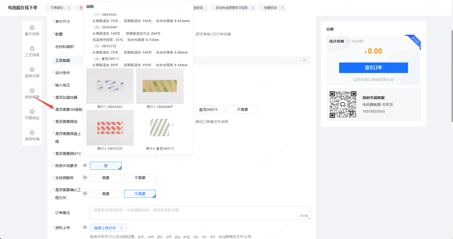The width and height of the screenshot is (453, 239).
Task: Click the customer service QR code
Action: pyautogui.click(x=343, y=105)
